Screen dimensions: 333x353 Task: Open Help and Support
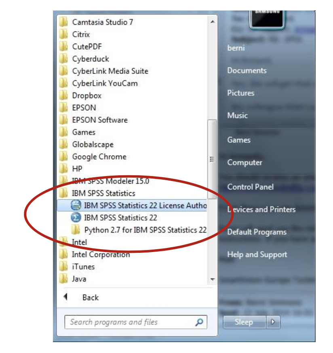click(257, 254)
